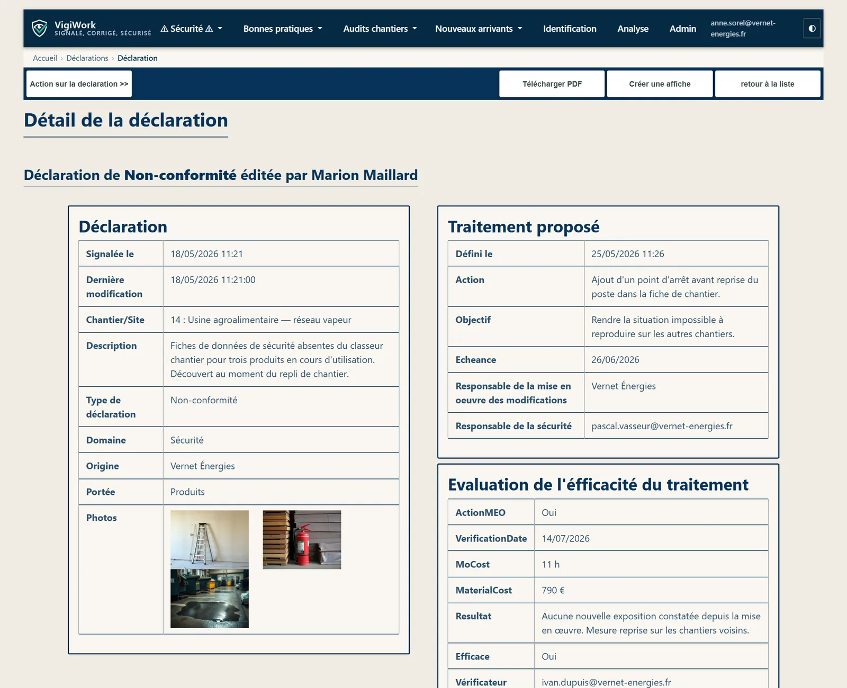Toggle the dark mode contrast button
This screenshot has height=688, width=847.
812,29
